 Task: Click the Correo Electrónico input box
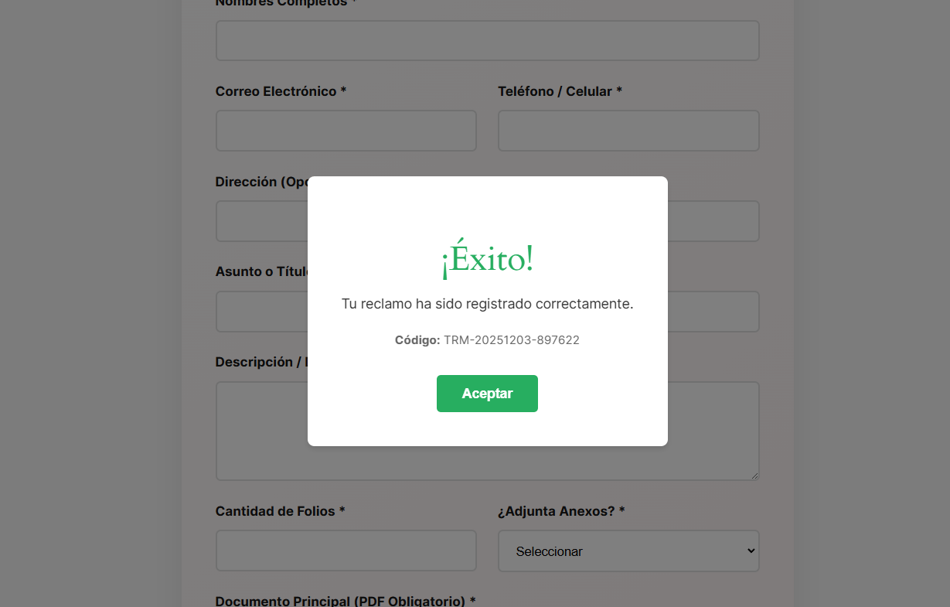tap(346, 131)
